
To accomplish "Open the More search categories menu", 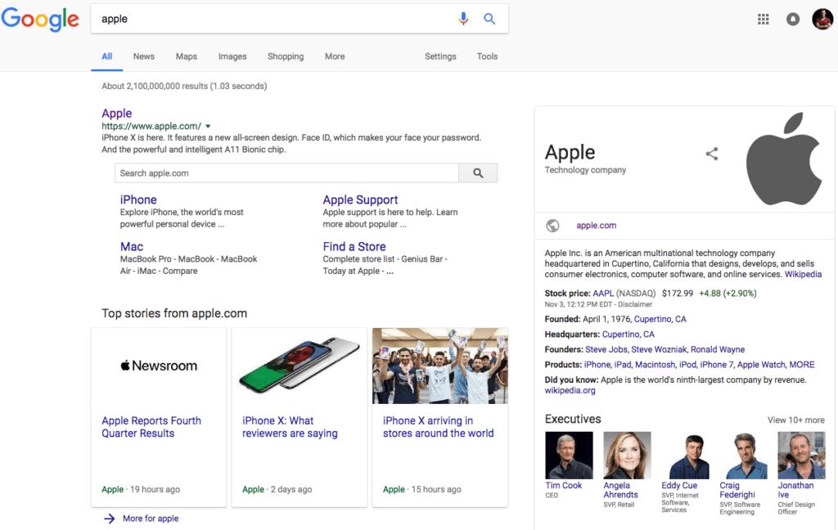I will [x=335, y=56].
